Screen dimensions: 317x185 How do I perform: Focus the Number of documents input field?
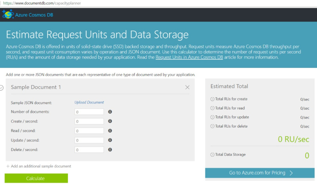point(90,112)
